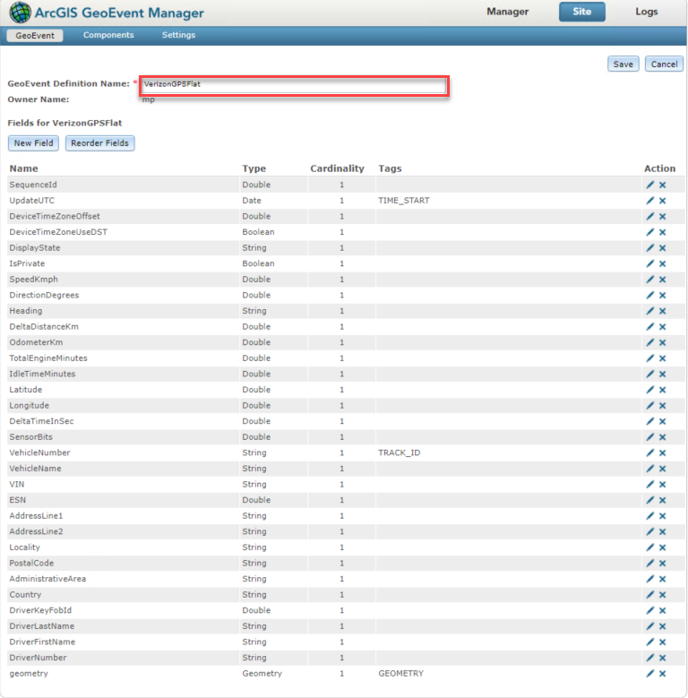
Task: Edit the DeviceTimeZoneOffset field
Action: click(650, 216)
